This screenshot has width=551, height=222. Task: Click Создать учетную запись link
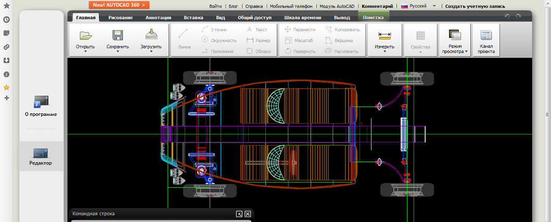(475, 6)
